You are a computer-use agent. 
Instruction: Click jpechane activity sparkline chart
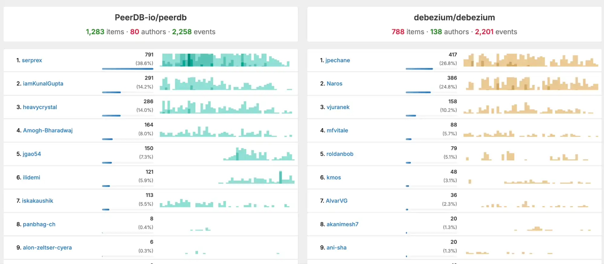(530, 60)
